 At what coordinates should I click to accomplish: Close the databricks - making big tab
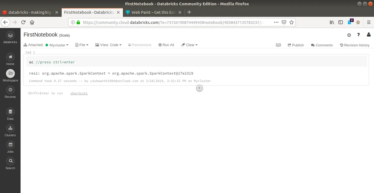(57, 13)
